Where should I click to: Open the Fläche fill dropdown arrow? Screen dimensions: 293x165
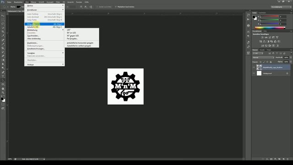click(x=291, y=62)
